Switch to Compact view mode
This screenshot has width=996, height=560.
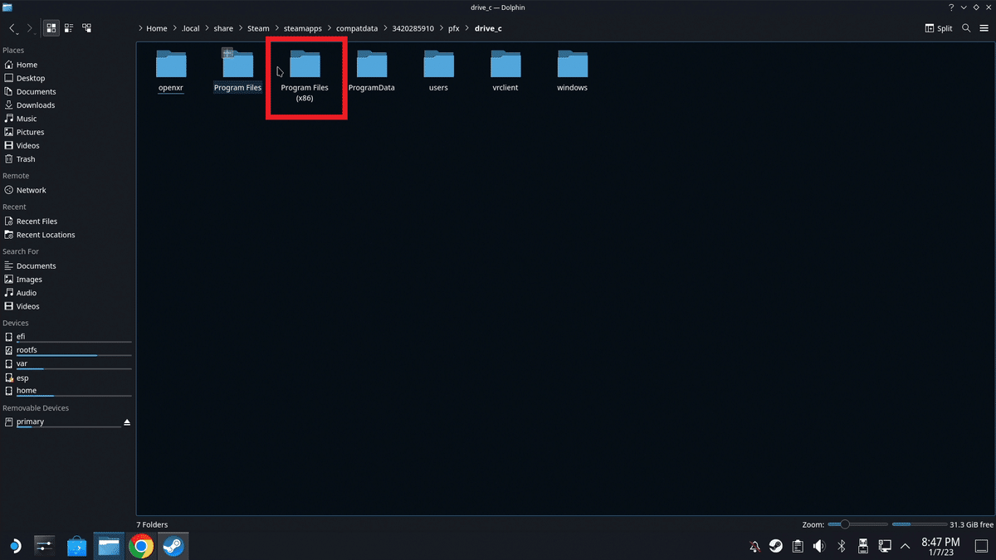coord(69,28)
